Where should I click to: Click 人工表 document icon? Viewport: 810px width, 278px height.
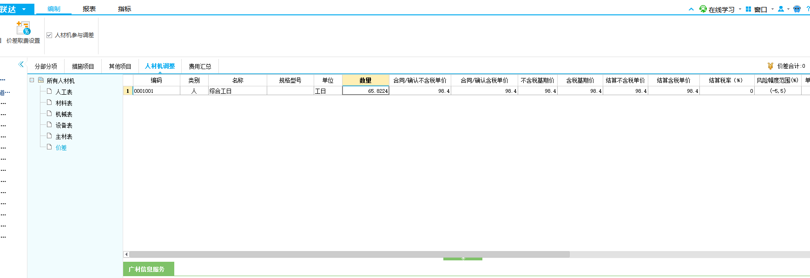[x=49, y=91]
